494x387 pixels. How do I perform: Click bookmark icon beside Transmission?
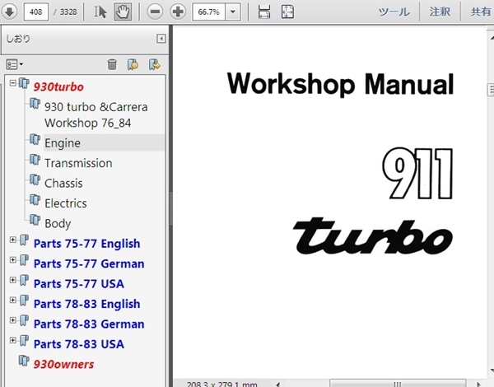pos(35,160)
